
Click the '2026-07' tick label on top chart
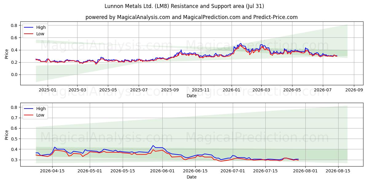click(323, 90)
